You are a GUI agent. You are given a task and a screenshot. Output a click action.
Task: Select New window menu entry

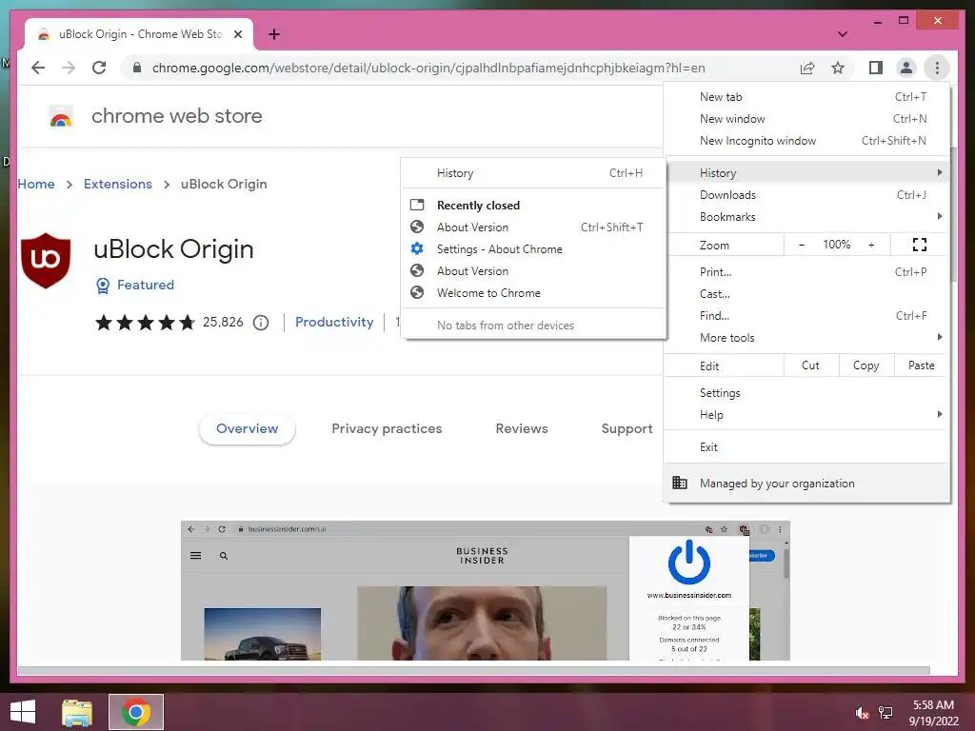pos(806,119)
